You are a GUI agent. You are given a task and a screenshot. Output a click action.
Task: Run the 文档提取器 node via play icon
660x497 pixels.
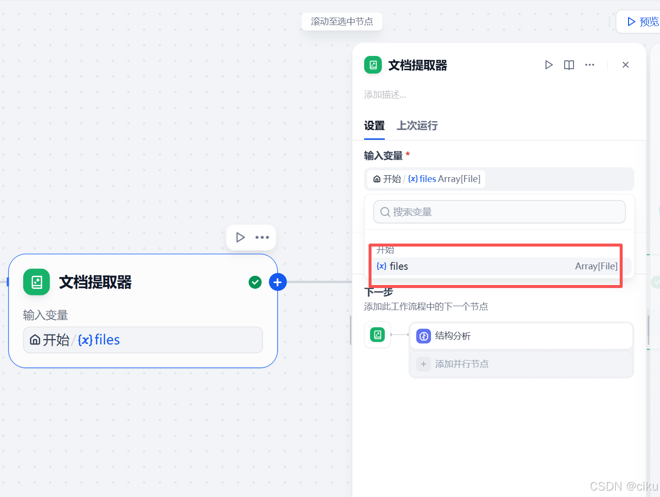click(x=548, y=64)
